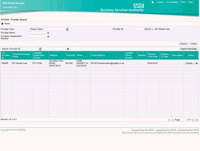This screenshot has height=151, width=200.
Task: Click the home icon in top header
Action: tap(153, 2)
